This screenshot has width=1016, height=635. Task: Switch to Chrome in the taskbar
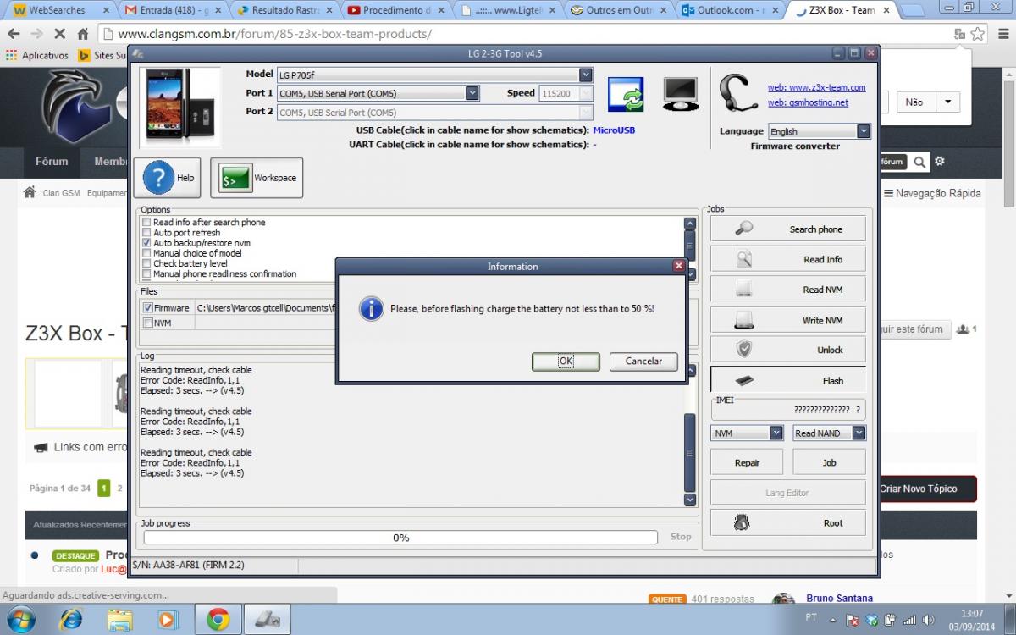(x=218, y=620)
